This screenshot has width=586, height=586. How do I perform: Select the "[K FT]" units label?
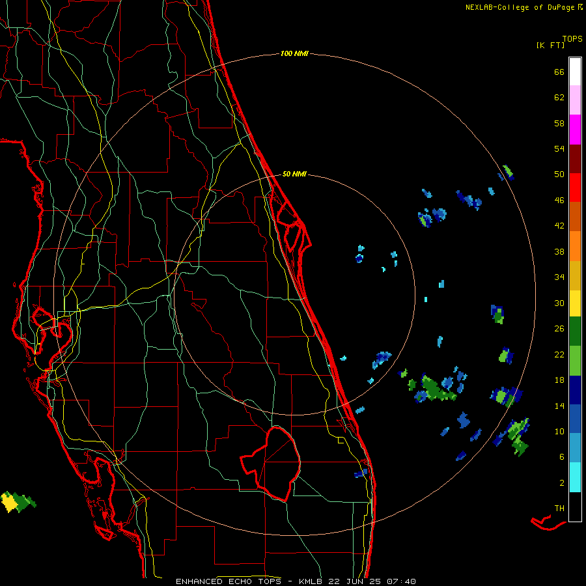click(x=550, y=45)
